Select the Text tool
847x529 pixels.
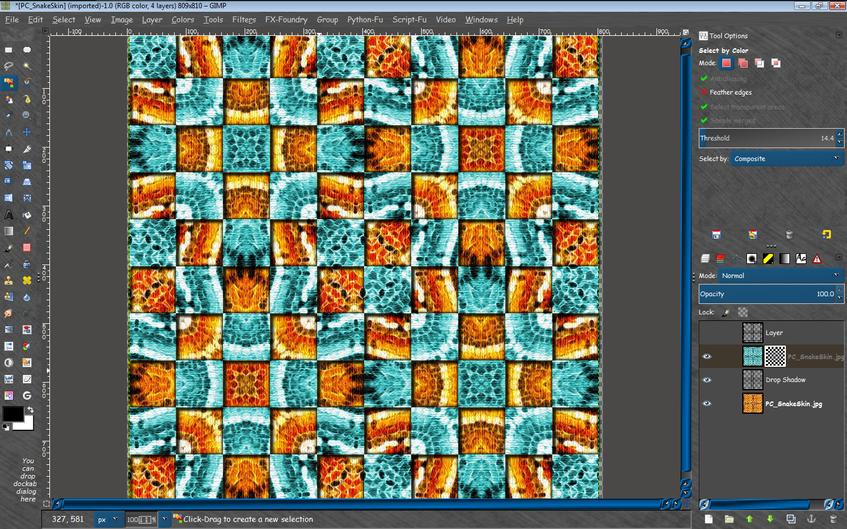point(9,215)
